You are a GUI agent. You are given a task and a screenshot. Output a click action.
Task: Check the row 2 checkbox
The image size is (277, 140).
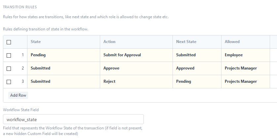coord(9,69)
